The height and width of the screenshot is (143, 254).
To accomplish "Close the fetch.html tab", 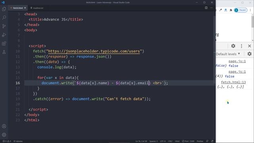I will 25,8.
